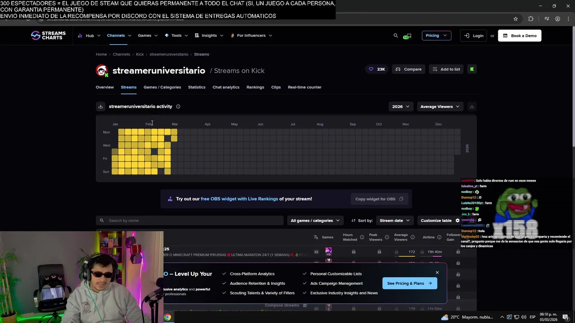Select the Streams tab
This screenshot has height=323, width=575.
[x=128, y=87]
